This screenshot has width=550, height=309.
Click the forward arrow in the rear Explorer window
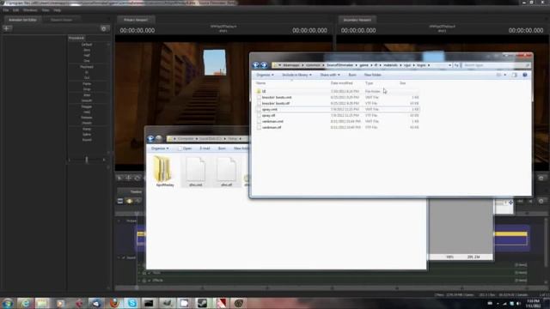pyautogui.click(x=159, y=139)
